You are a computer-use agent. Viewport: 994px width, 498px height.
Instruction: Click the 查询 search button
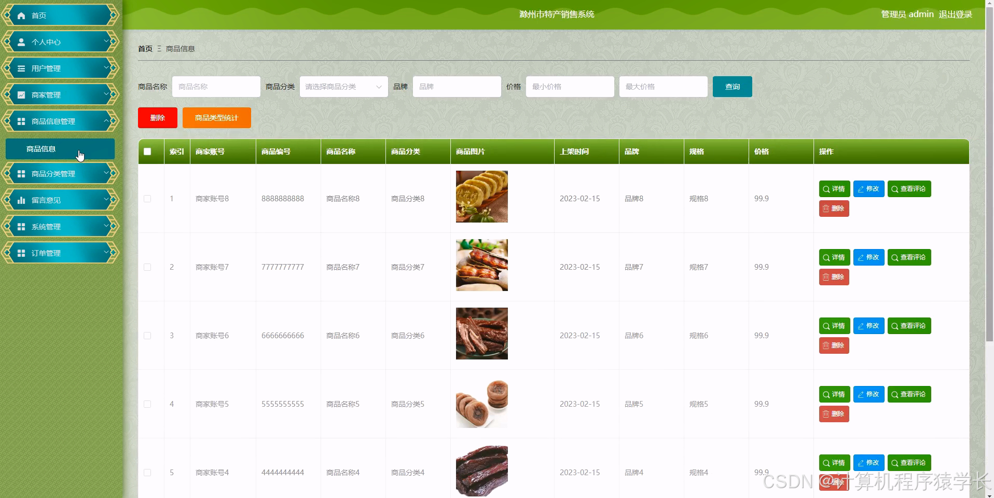pos(732,87)
